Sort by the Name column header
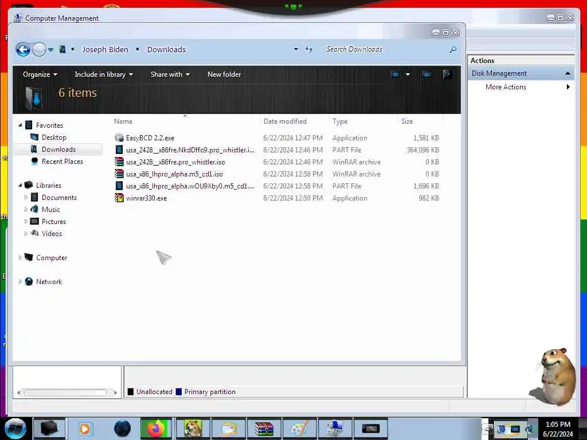Image resolution: width=587 pixels, height=440 pixels. [x=123, y=121]
